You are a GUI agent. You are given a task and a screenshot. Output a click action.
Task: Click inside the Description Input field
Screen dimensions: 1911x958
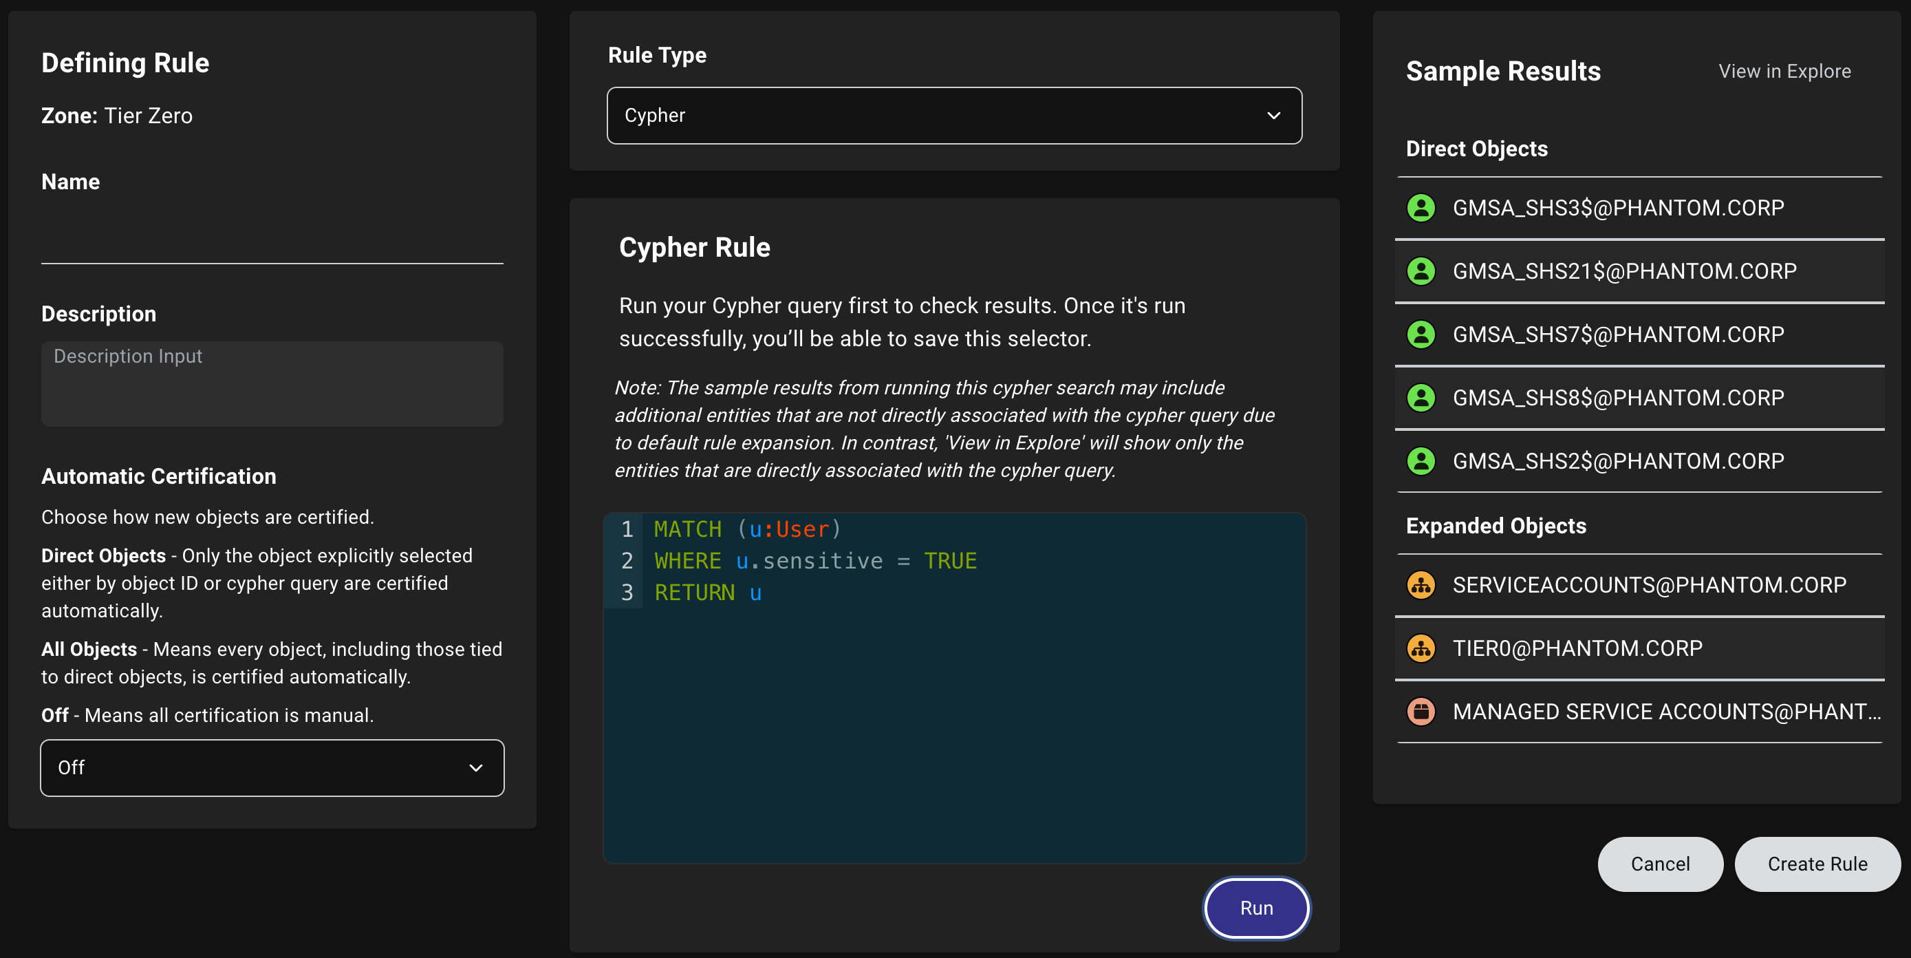pyautogui.click(x=272, y=383)
